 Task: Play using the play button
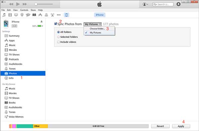[18, 4]
